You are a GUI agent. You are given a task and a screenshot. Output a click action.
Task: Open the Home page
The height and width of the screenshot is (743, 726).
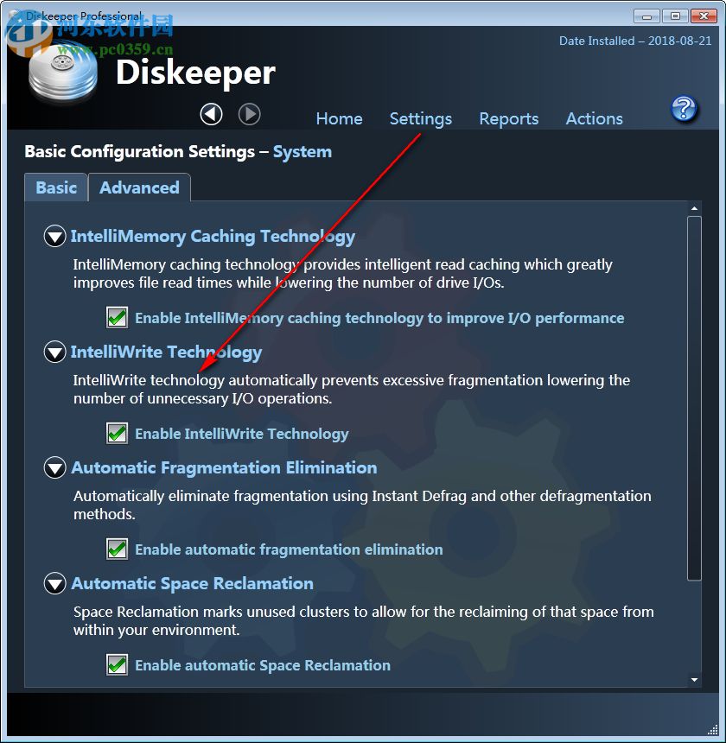click(339, 118)
